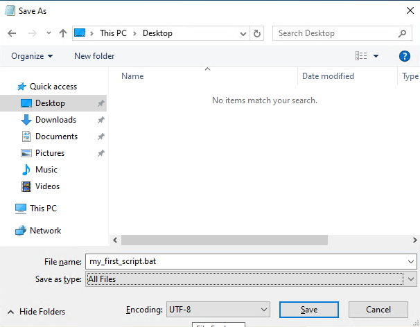
Task: Click New folder
Action: tap(94, 56)
